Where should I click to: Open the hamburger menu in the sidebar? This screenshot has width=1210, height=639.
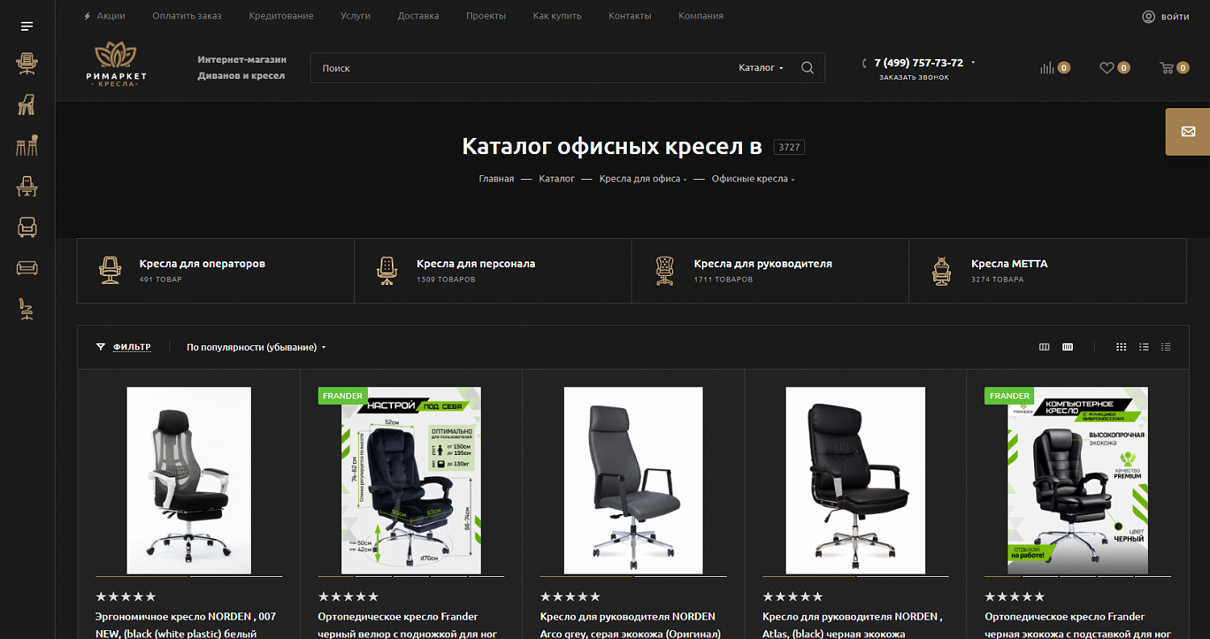[x=27, y=27]
